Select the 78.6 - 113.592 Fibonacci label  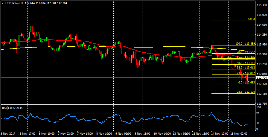246,52
